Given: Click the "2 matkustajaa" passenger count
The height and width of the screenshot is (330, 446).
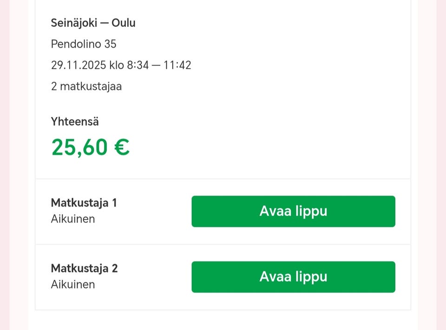Looking at the screenshot, I should 86,86.
